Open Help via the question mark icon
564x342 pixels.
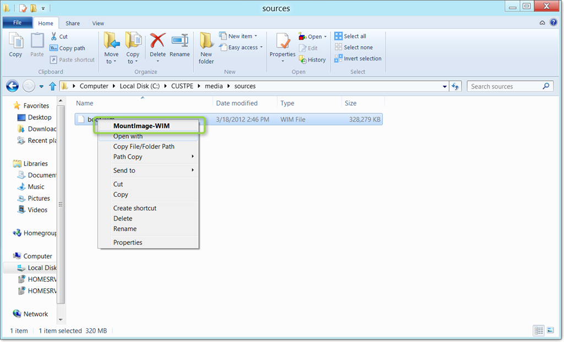[554, 23]
